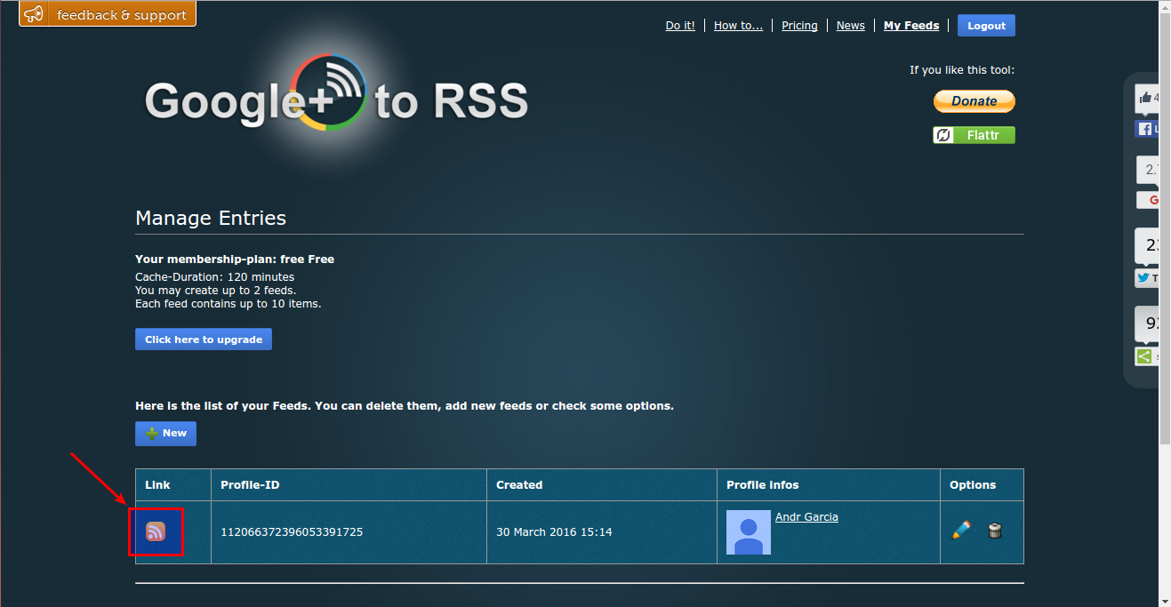Click the megaphone icon on feedback tab
Screen dimensions: 1171x607
34,13
